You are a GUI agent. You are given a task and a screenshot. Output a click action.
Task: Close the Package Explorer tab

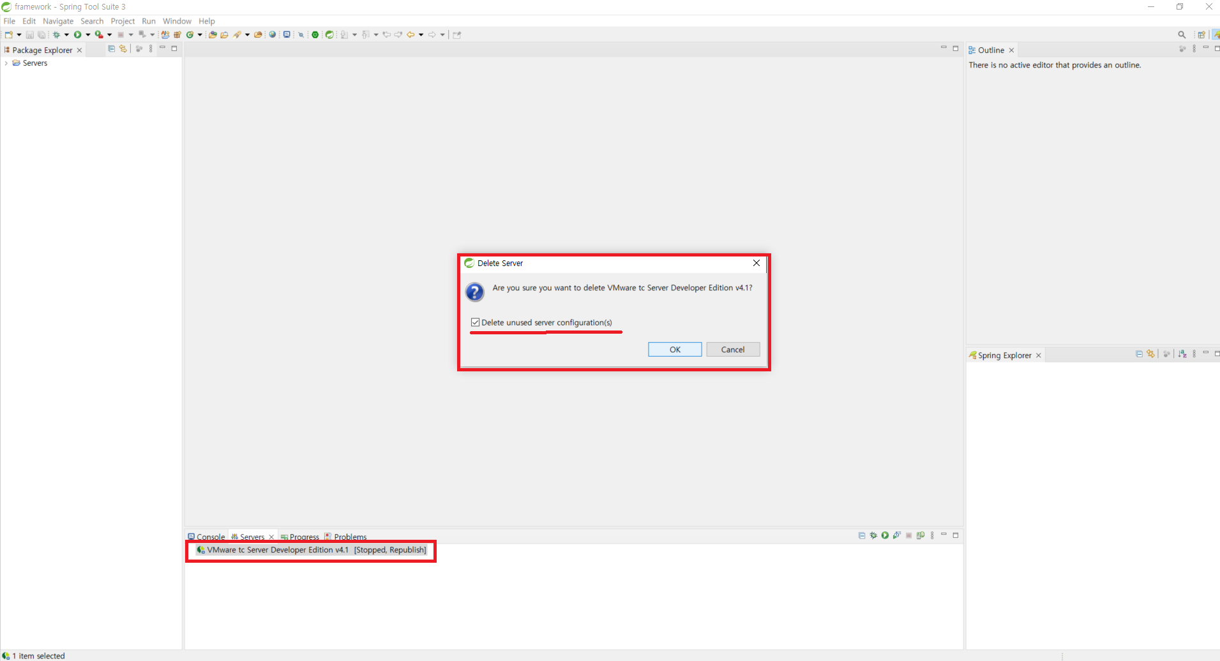(80, 50)
